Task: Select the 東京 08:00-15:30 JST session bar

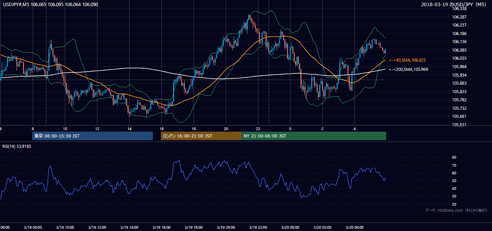Action: tap(92, 136)
